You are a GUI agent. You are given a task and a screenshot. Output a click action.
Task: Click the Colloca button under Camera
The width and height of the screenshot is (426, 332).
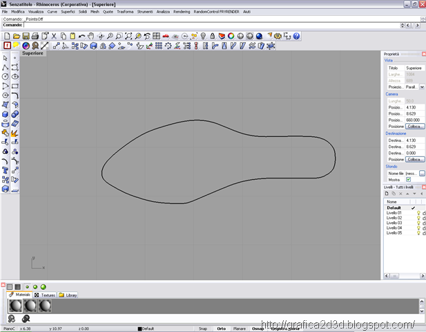[415, 127]
